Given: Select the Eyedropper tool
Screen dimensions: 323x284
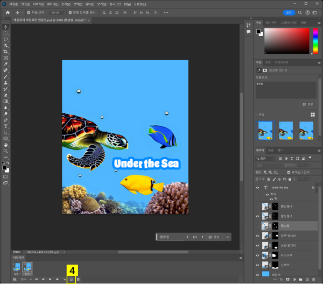Looking at the screenshot, I should click(x=6, y=64).
